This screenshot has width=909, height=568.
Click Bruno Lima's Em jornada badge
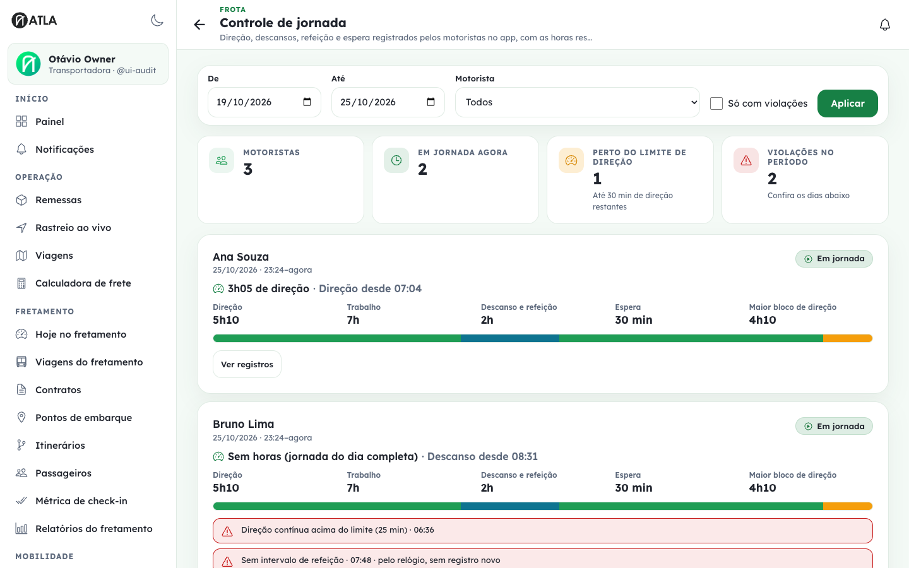[x=834, y=427]
